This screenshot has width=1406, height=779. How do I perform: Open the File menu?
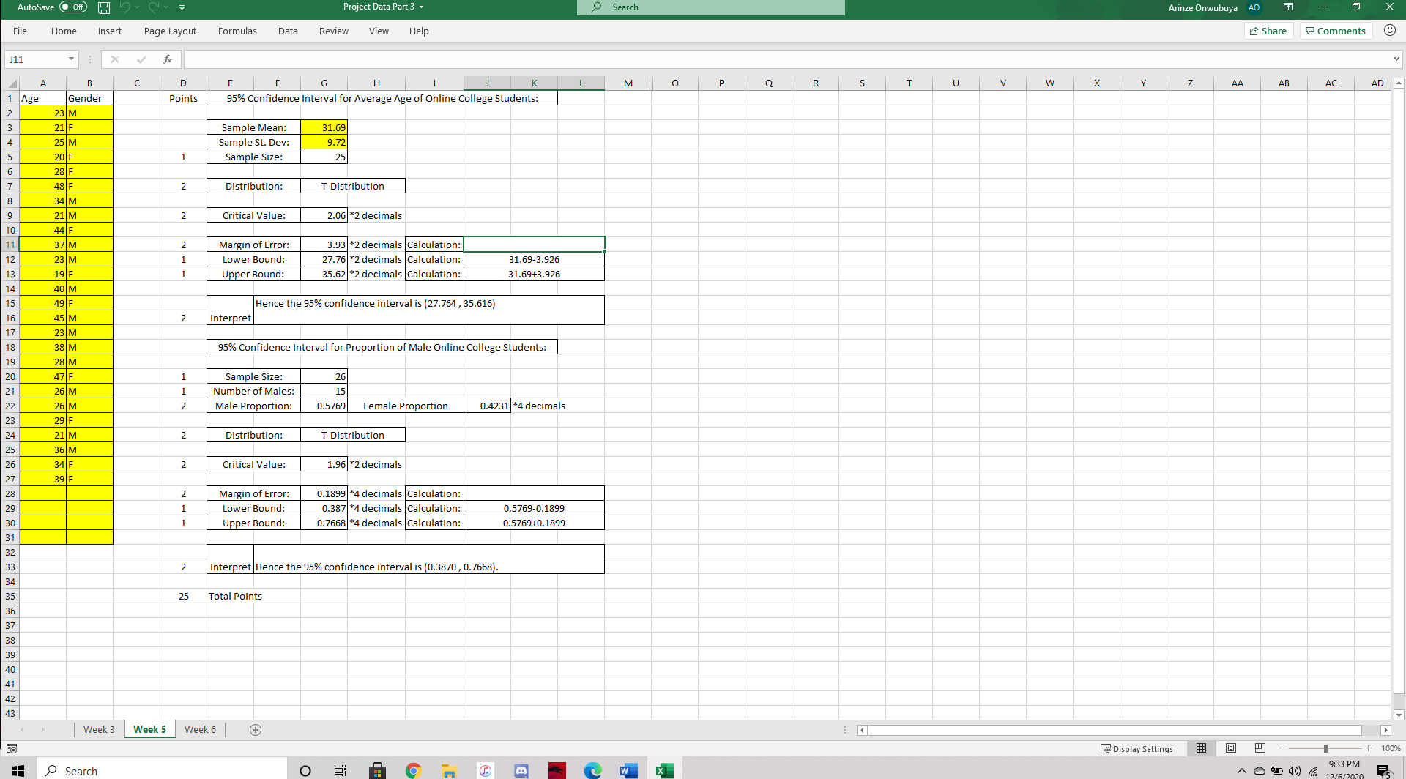click(x=20, y=31)
